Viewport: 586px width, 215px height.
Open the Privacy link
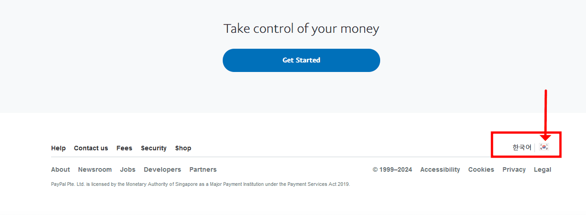514,169
